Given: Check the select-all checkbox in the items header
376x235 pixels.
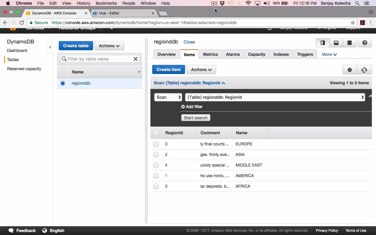Looking at the screenshot, I should [156, 133].
